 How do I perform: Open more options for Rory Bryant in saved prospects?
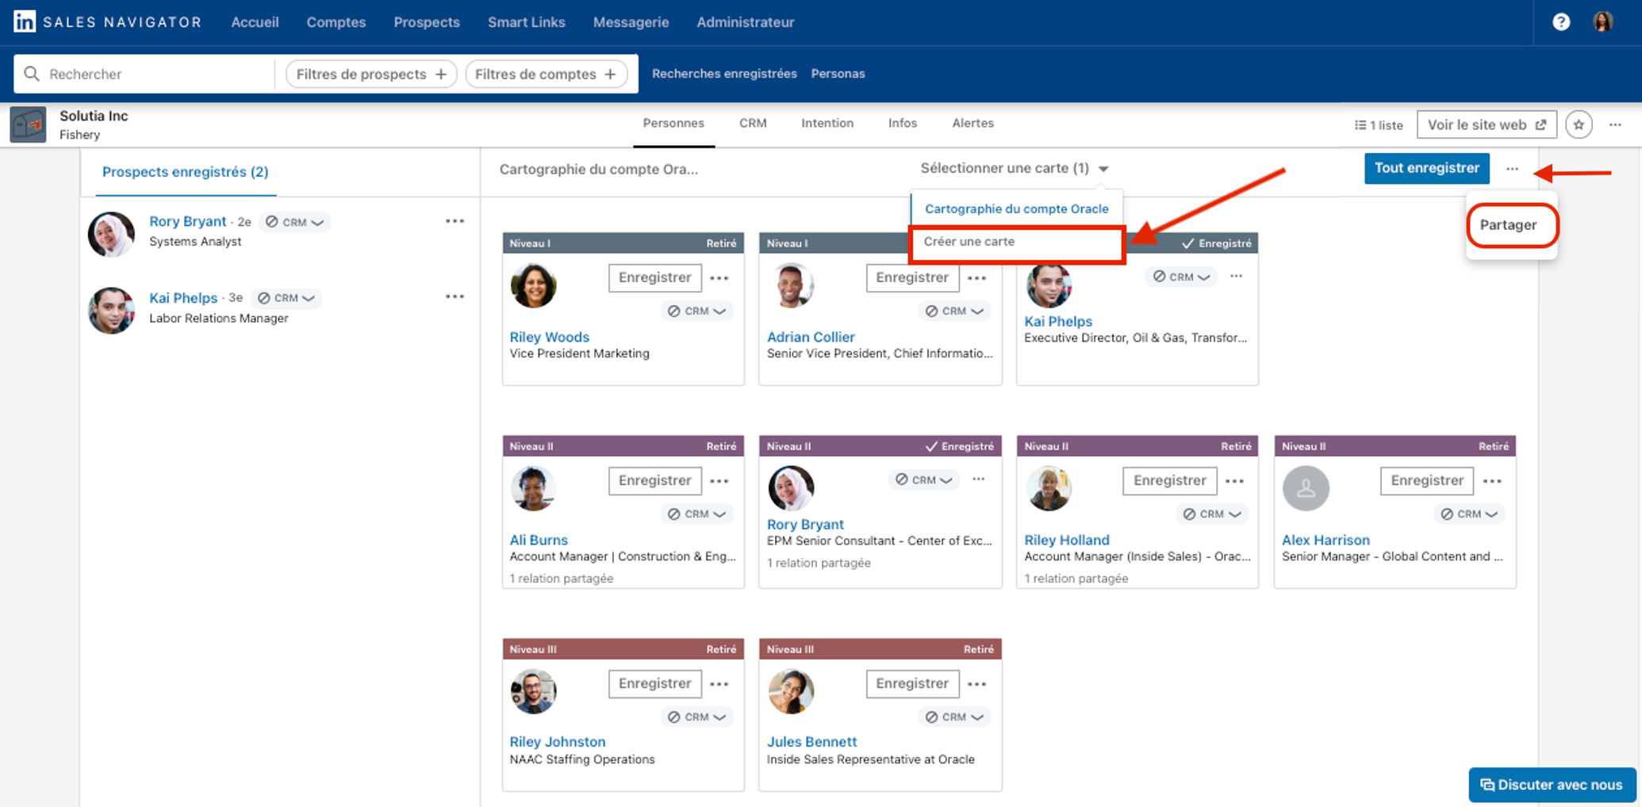tap(455, 221)
